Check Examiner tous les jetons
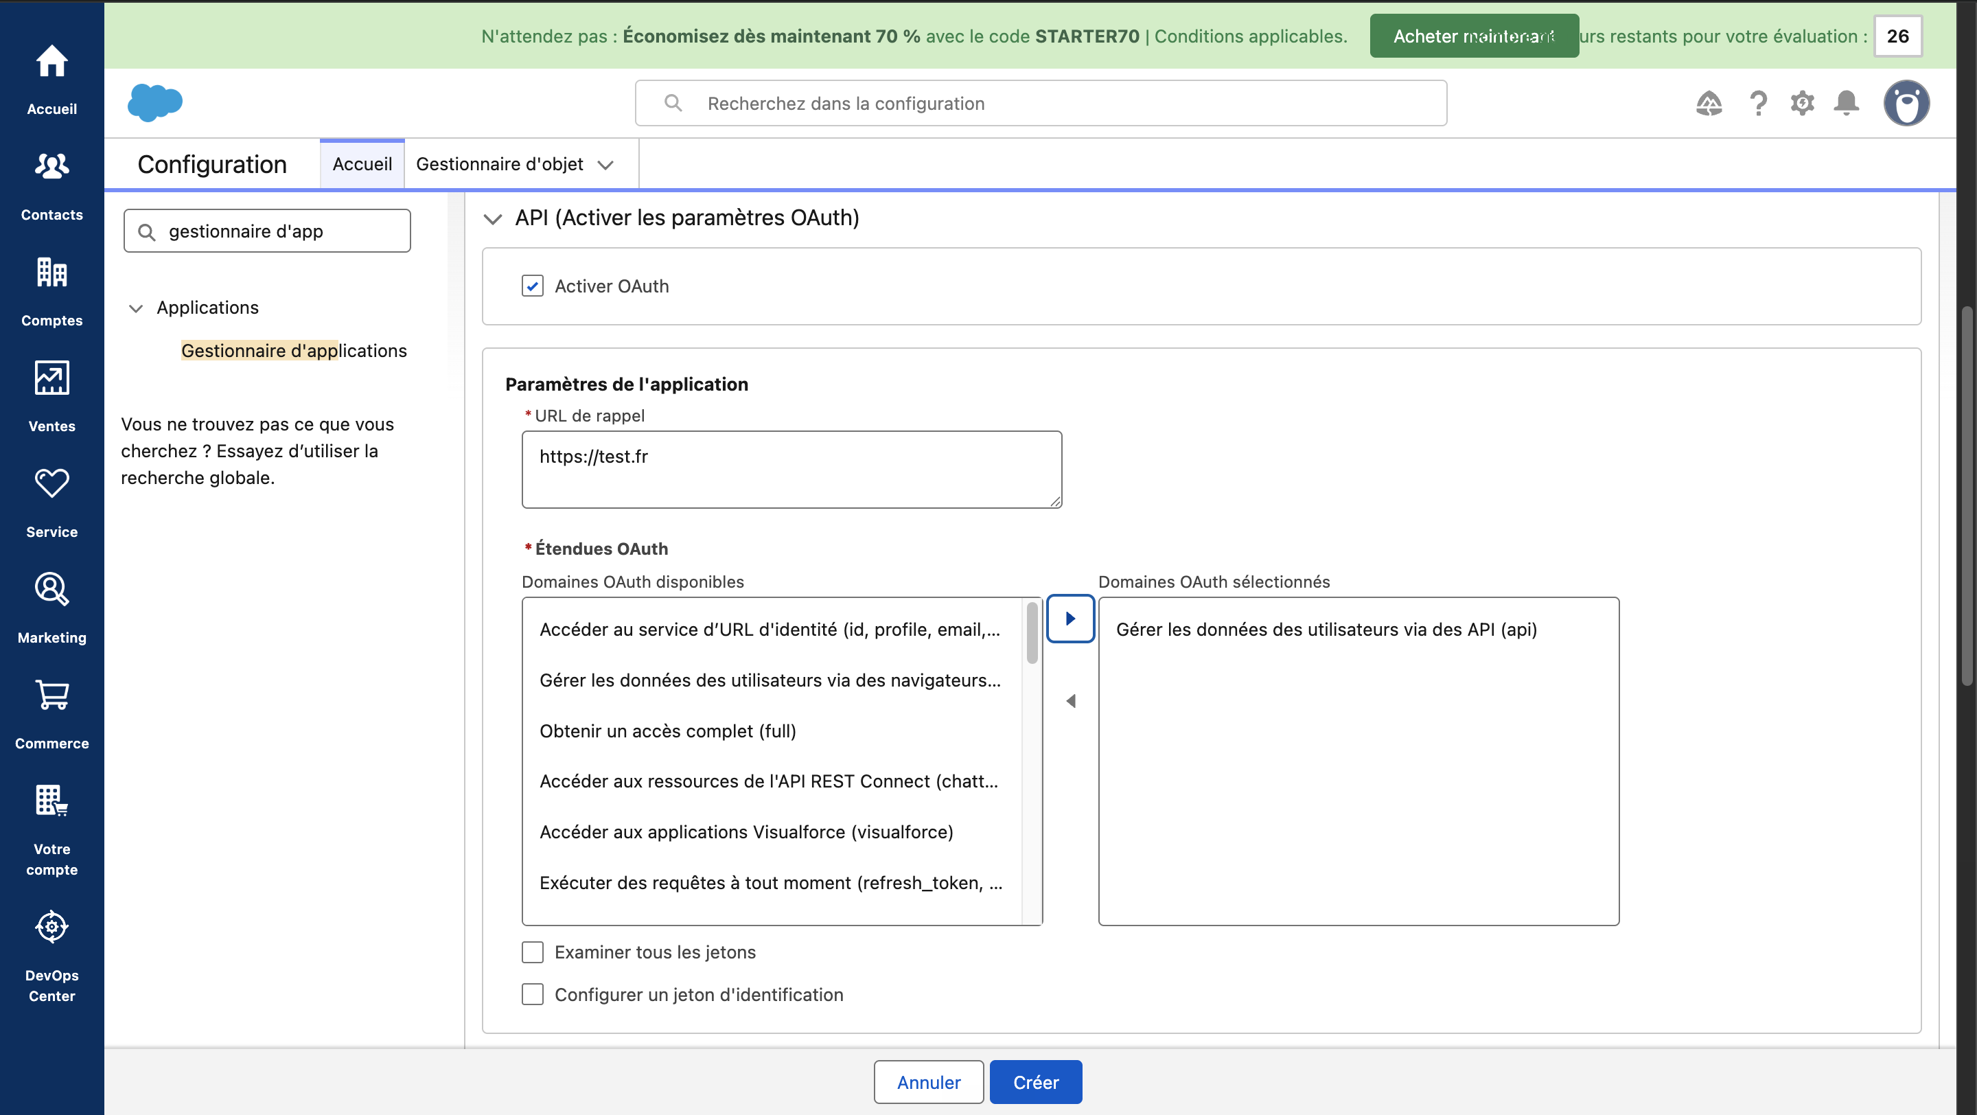The height and width of the screenshot is (1115, 1977). click(533, 952)
